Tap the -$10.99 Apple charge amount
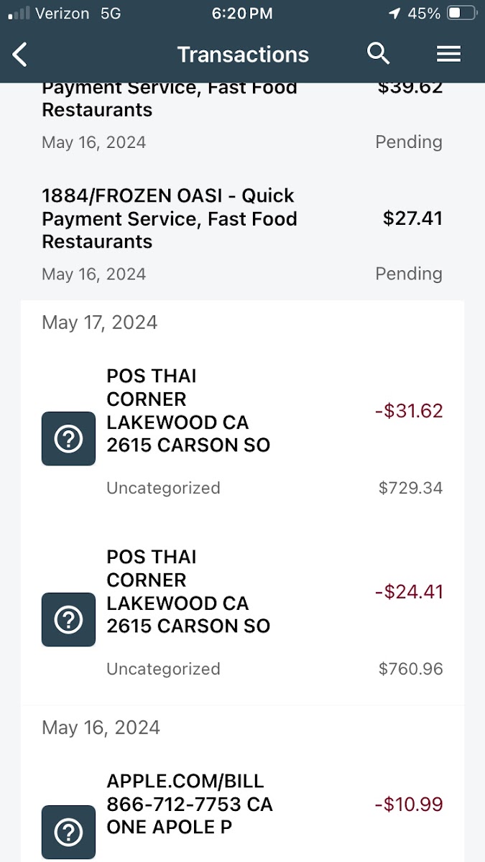 [x=409, y=805]
